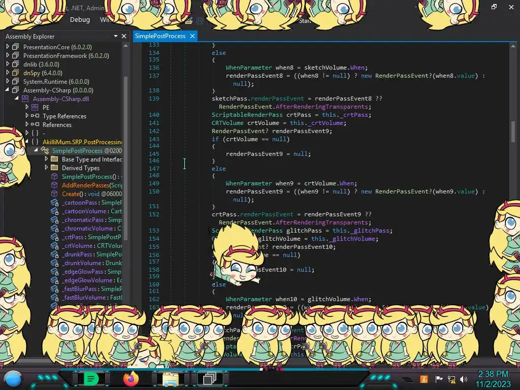Click the Assembly Explorer vertical scrollbar
The width and height of the screenshot is (520, 390).
pos(126,157)
